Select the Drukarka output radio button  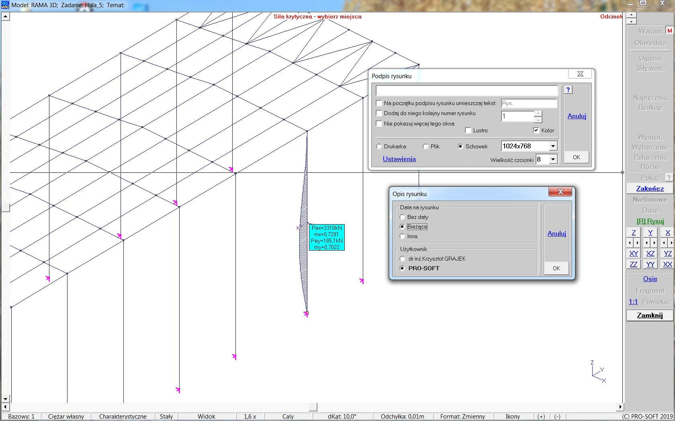(x=379, y=147)
